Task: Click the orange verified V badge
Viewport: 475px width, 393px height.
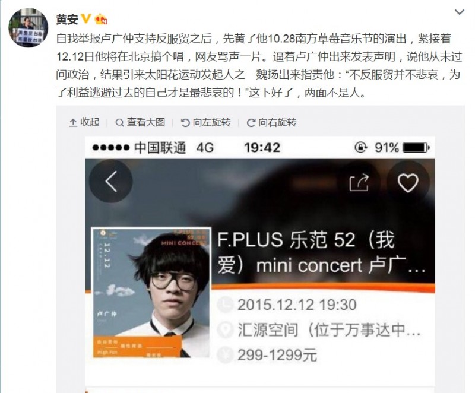Action: (86, 19)
